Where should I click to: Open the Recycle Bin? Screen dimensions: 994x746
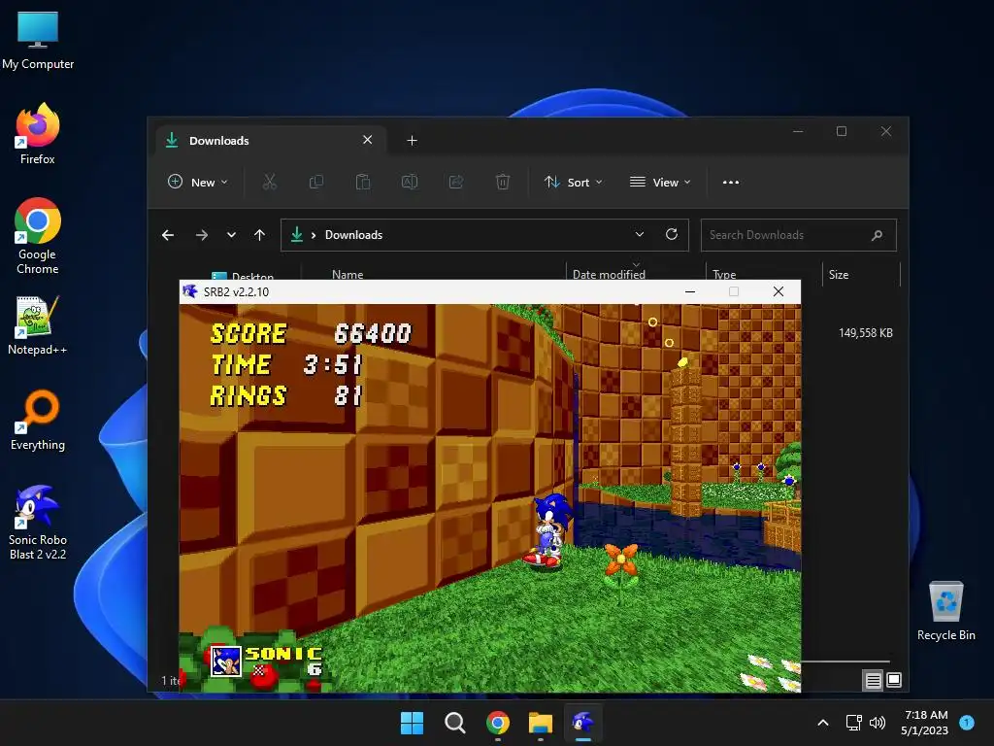[945, 611]
